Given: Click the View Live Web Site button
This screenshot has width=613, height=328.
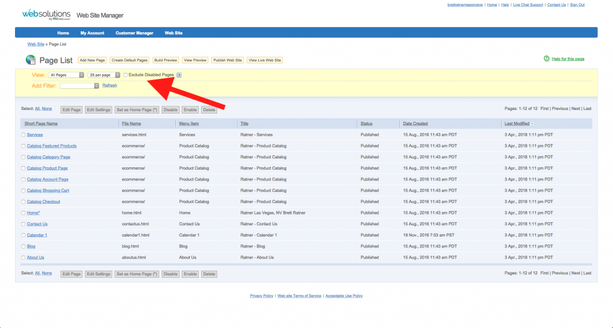Looking at the screenshot, I should (265, 60).
